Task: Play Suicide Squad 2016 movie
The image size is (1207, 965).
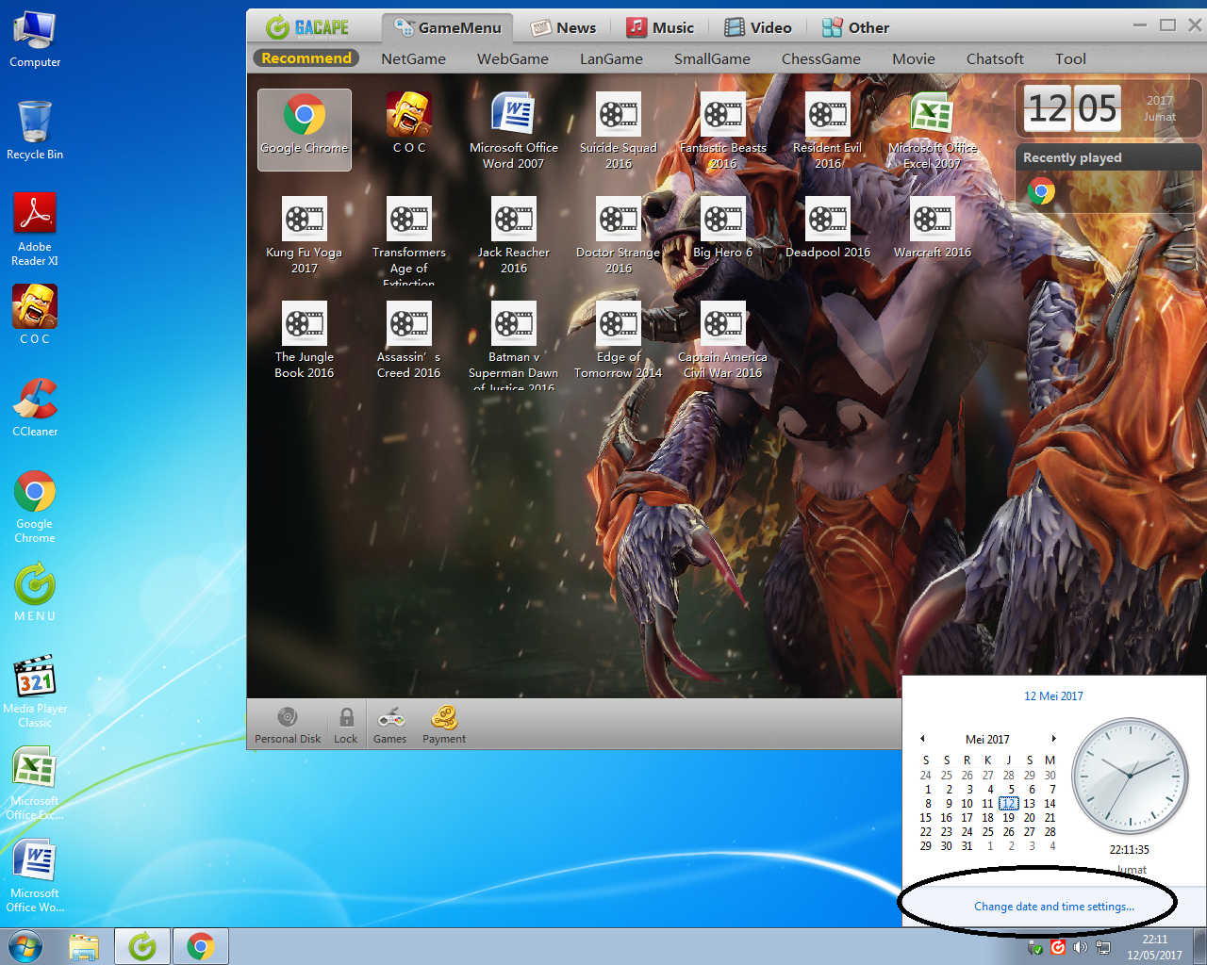Action: coord(619,131)
